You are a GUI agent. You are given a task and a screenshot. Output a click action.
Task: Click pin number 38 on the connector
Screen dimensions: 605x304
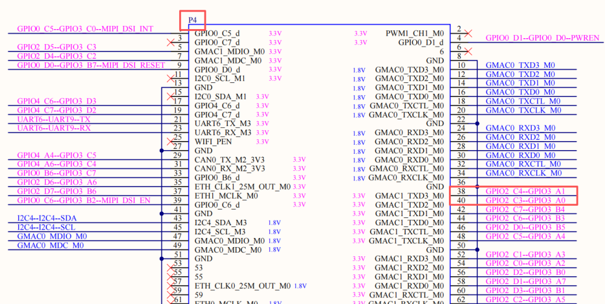461,191
